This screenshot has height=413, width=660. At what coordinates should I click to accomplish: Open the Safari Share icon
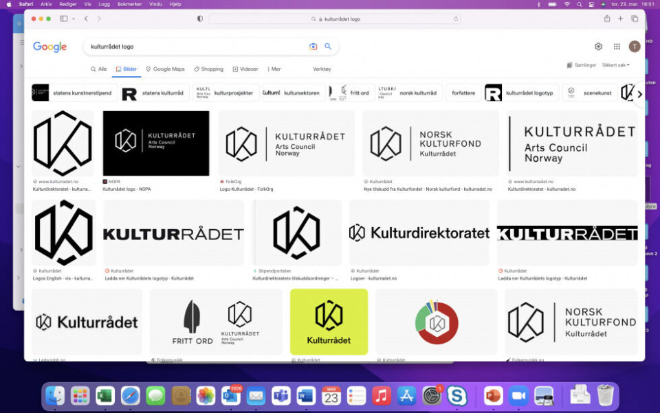607,19
